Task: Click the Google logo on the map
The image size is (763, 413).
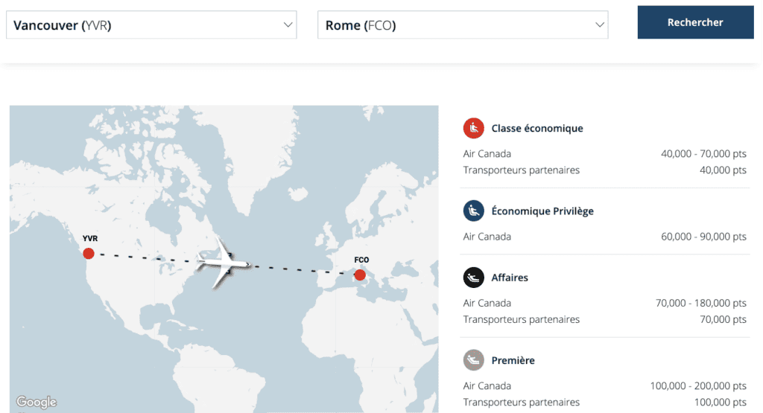Action: (37, 402)
